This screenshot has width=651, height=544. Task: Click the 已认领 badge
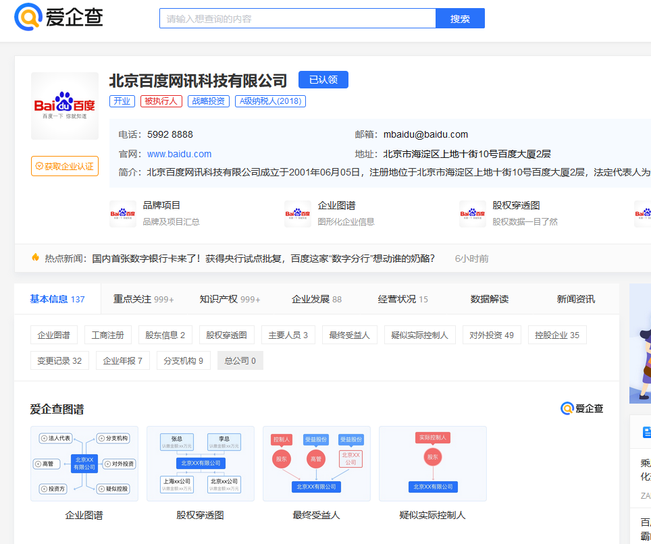point(323,80)
